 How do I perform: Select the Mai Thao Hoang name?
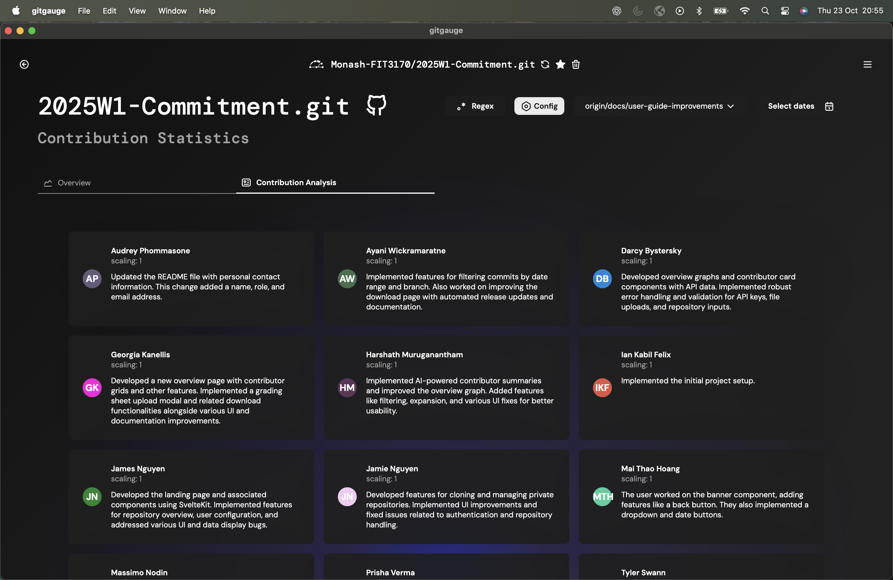point(650,469)
